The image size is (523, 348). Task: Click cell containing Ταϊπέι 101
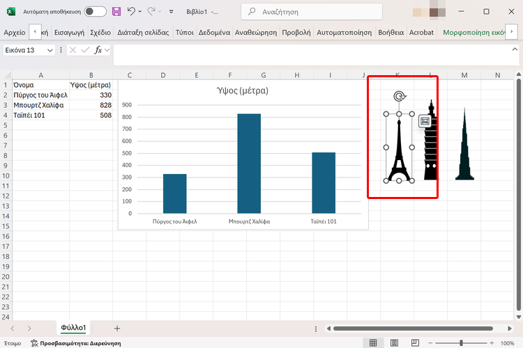coord(40,116)
